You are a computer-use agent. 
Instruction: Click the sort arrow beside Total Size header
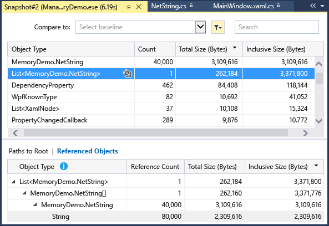click(x=235, y=48)
